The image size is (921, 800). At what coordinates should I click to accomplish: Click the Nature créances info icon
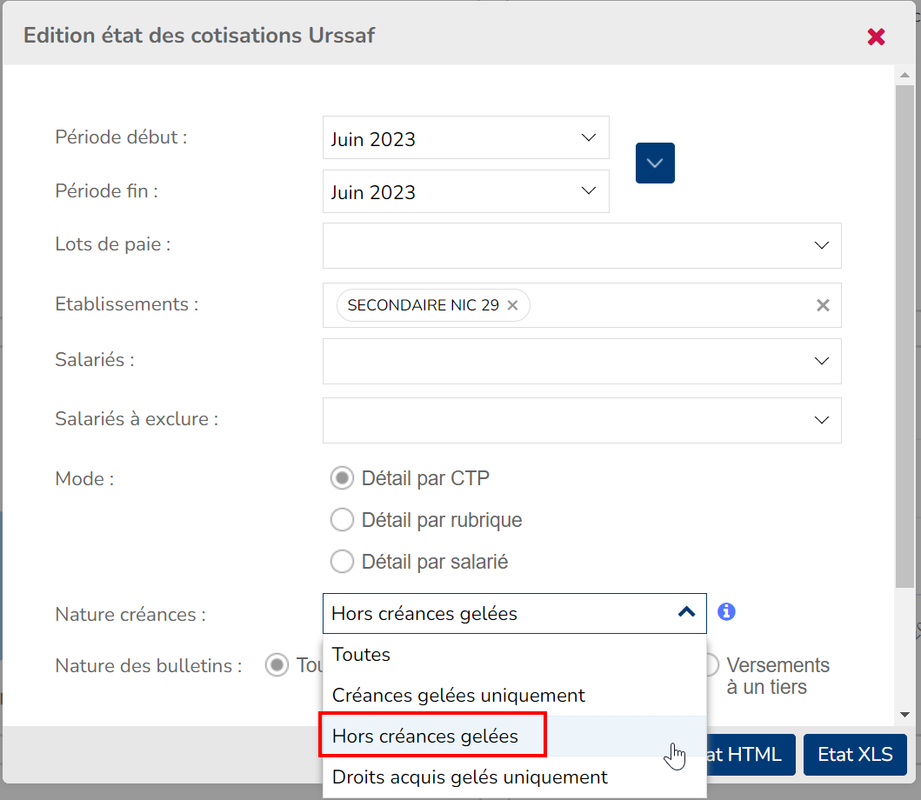726,612
